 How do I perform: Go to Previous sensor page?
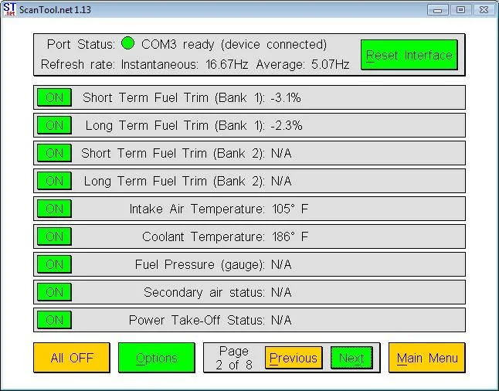click(293, 358)
